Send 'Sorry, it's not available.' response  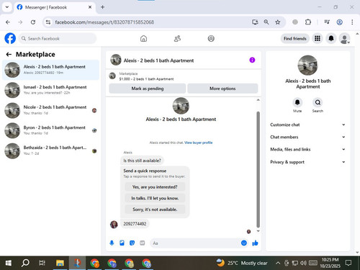click(155, 210)
